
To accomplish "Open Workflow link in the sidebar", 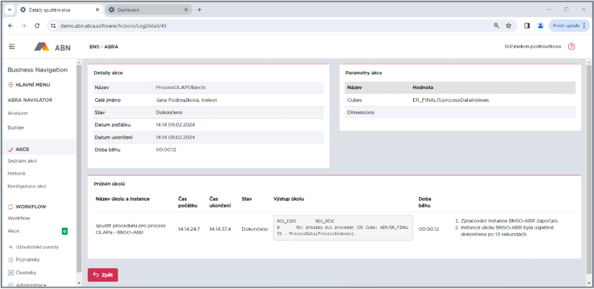I will (19, 218).
